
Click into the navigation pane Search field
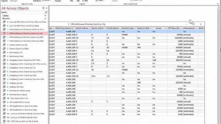23,12
